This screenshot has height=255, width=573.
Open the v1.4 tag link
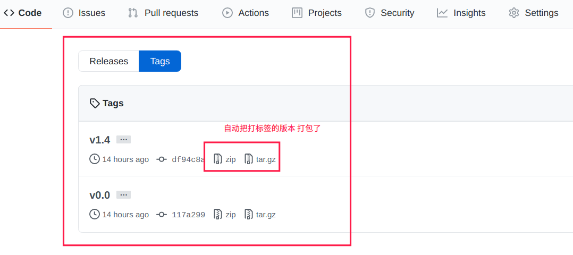click(100, 140)
